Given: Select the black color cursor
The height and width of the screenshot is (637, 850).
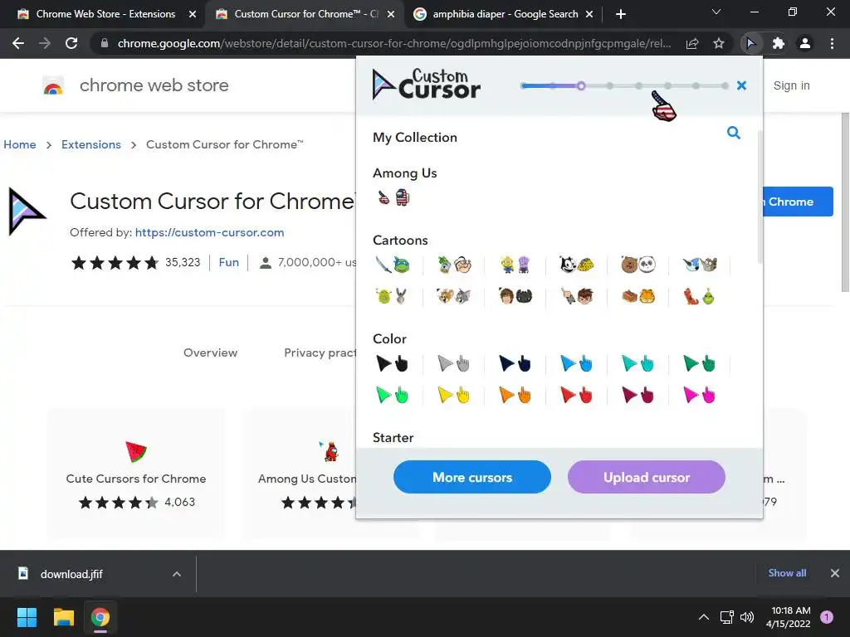Looking at the screenshot, I should pyautogui.click(x=393, y=363).
